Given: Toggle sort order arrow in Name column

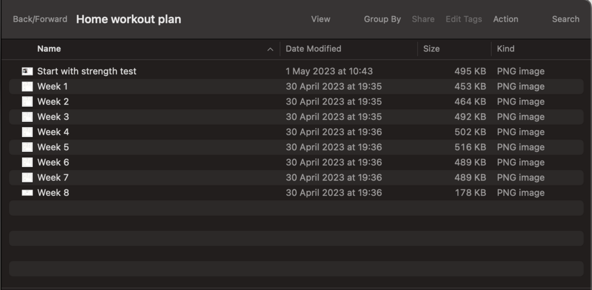Looking at the screenshot, I should (x=270, y=49).
